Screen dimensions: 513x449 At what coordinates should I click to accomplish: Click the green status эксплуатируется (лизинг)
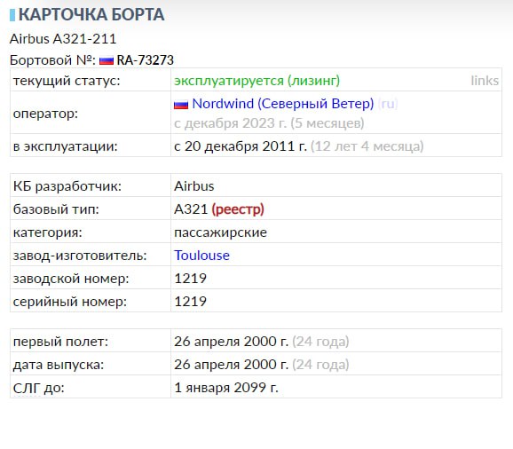(x=256, y=81)
